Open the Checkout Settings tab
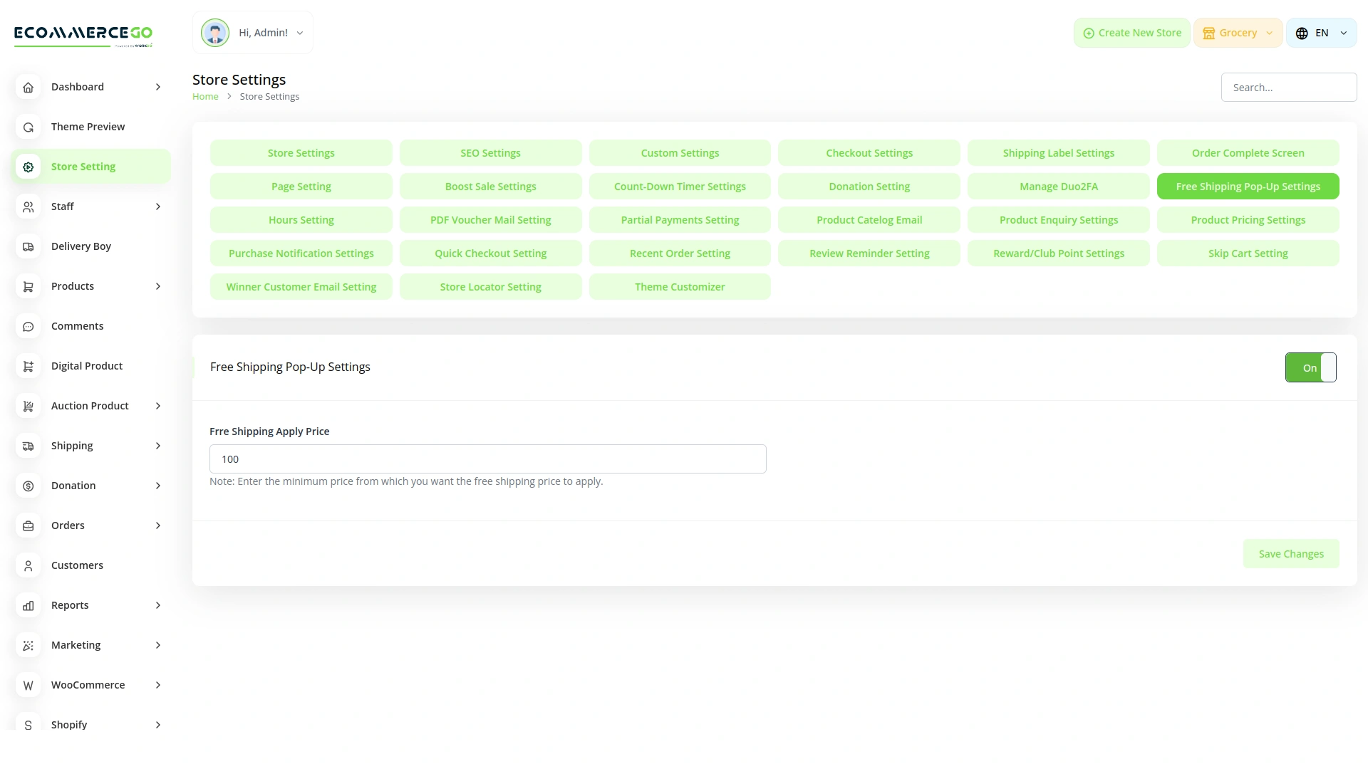Viewport: 1368px width, 769px height. [869, 152]
